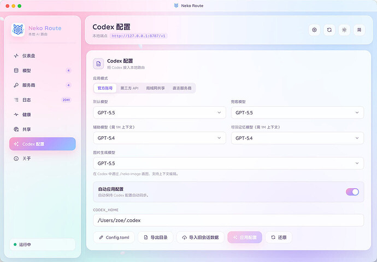Open the 图片生成模型 dropdown
The width and height of the screenshot is (377, 262).
(x=228, y=164)
